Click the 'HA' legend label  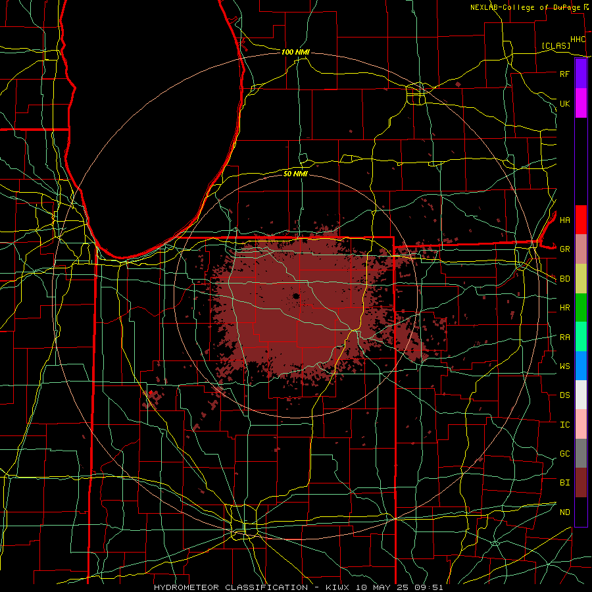pyautogui.click(x=565, y=220)
